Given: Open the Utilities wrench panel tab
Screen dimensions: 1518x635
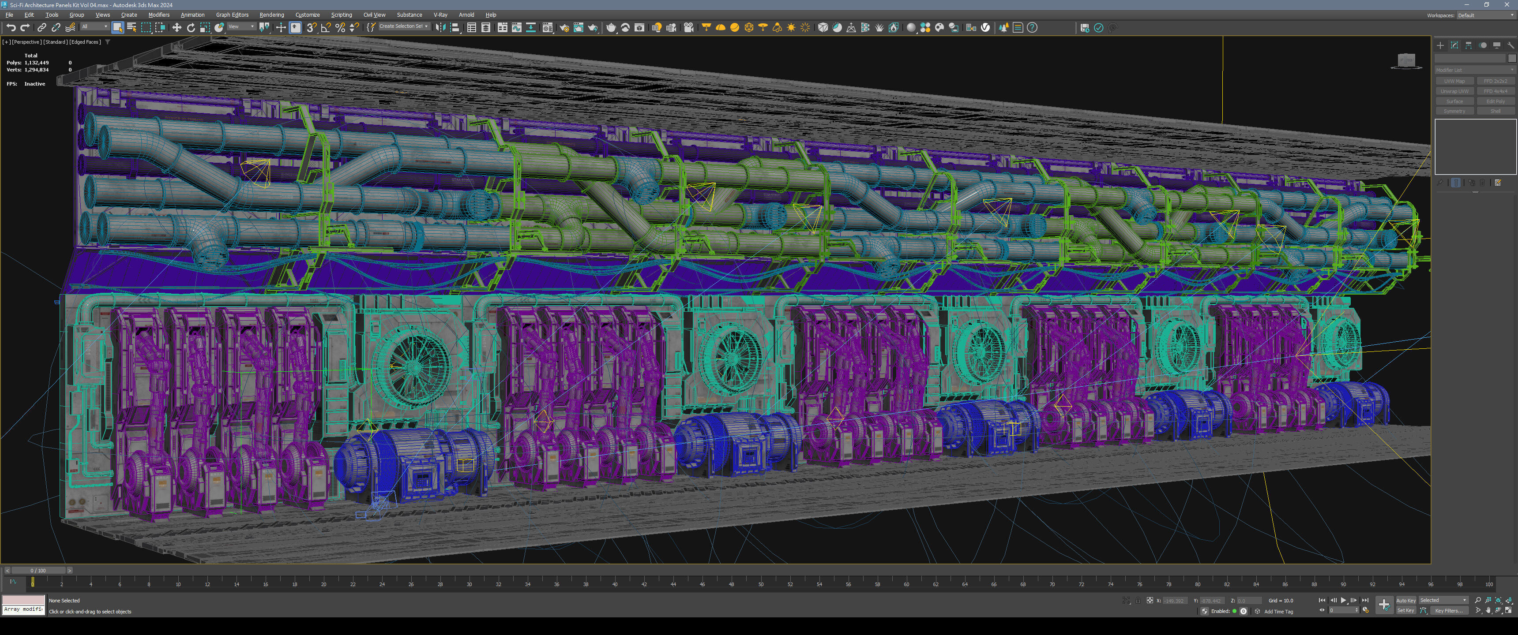Looking at the screenshot, I should 1510,45.
